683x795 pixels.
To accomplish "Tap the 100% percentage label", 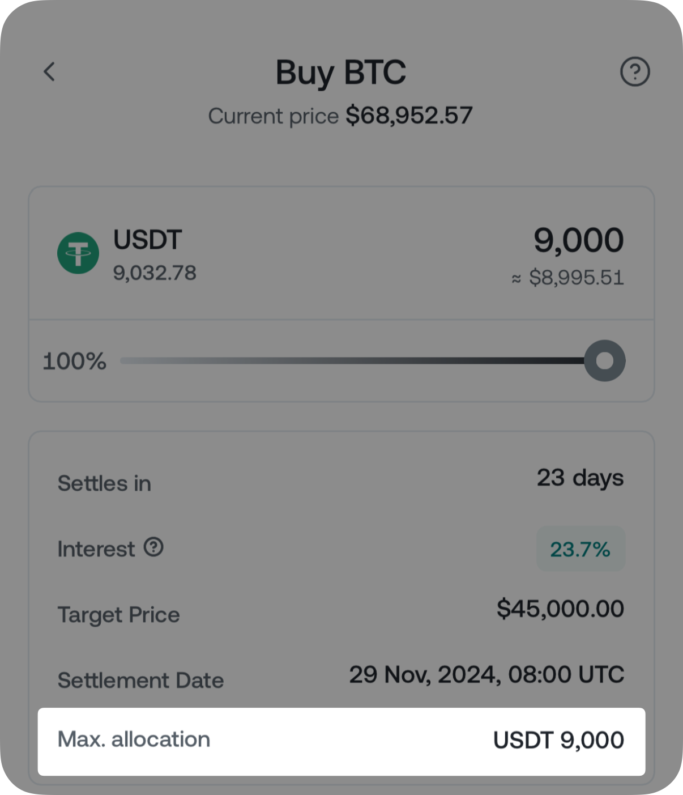I will [x=75, y=362].
